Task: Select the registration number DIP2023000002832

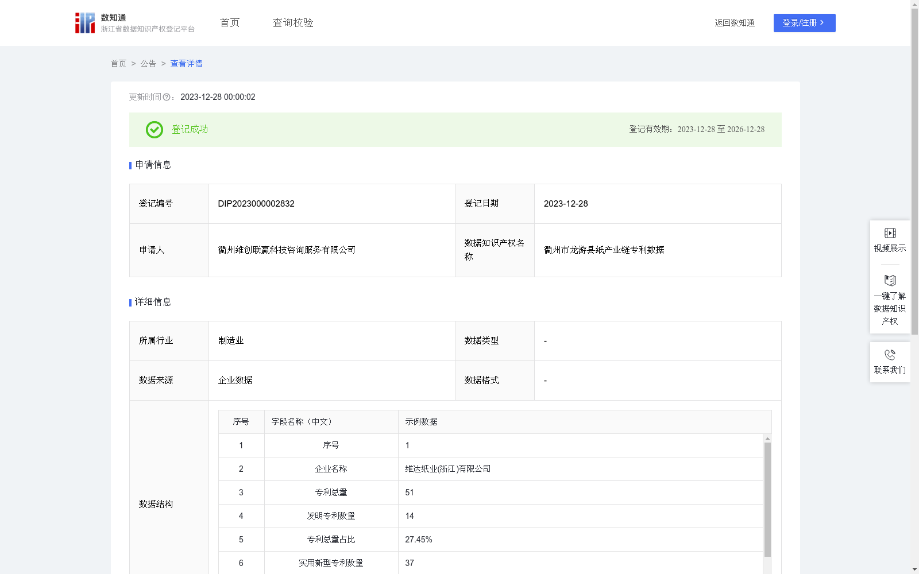Action: (x=256, y=204)
